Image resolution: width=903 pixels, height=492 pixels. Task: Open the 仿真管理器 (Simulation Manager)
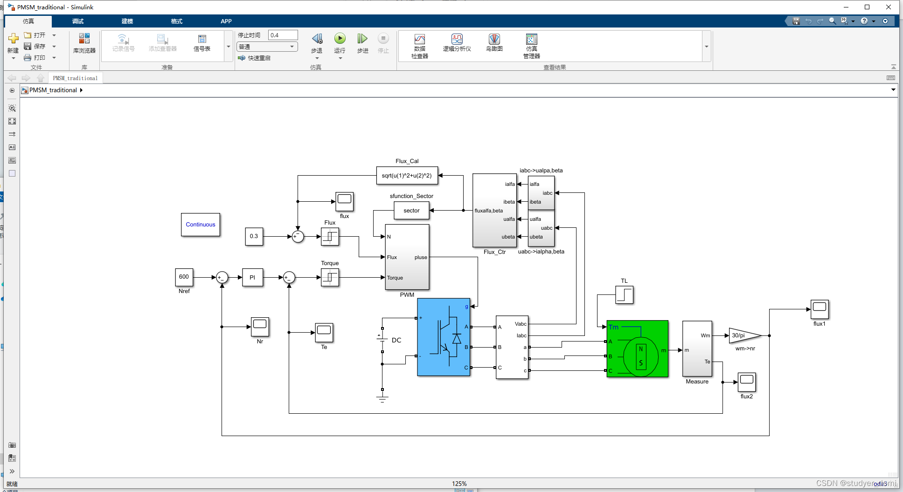pyautogui.click(x=531, y=45)
